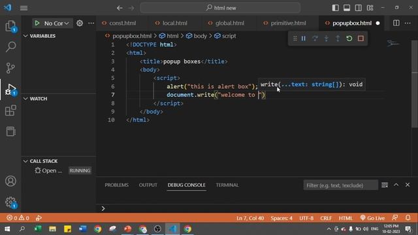
Task: Click the errors and warnings status indicator
Action: (18, 218)
